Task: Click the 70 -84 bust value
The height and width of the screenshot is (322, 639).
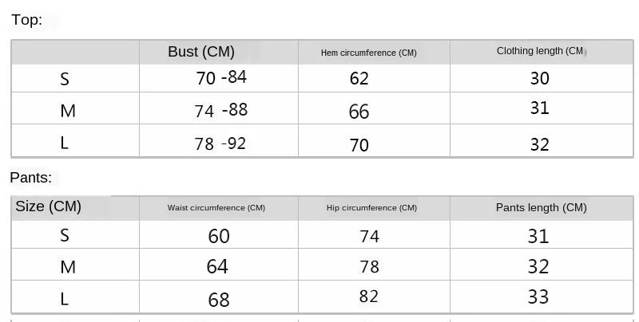Action: [221, 77]
